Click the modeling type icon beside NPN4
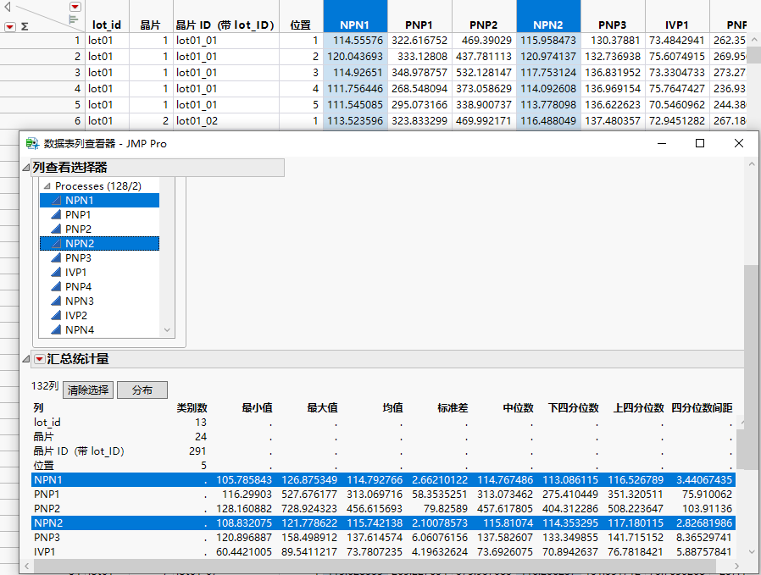The image size is (761, 575). [x=55, y=330]
